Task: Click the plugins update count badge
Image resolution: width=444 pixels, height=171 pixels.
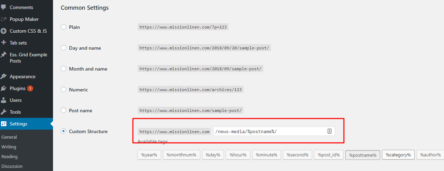Action: (30, 88)
